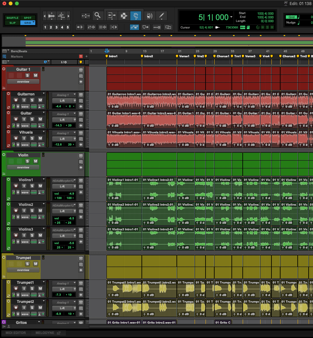Solo the Violins1 track
The image size is (313, 338).
pos(32,186)
